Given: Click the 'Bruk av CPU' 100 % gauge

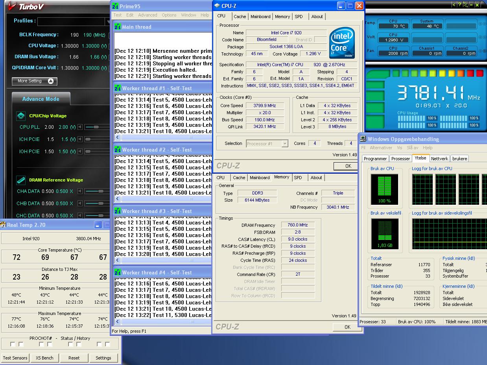Looking at the screenshot, I should [384, 190].
